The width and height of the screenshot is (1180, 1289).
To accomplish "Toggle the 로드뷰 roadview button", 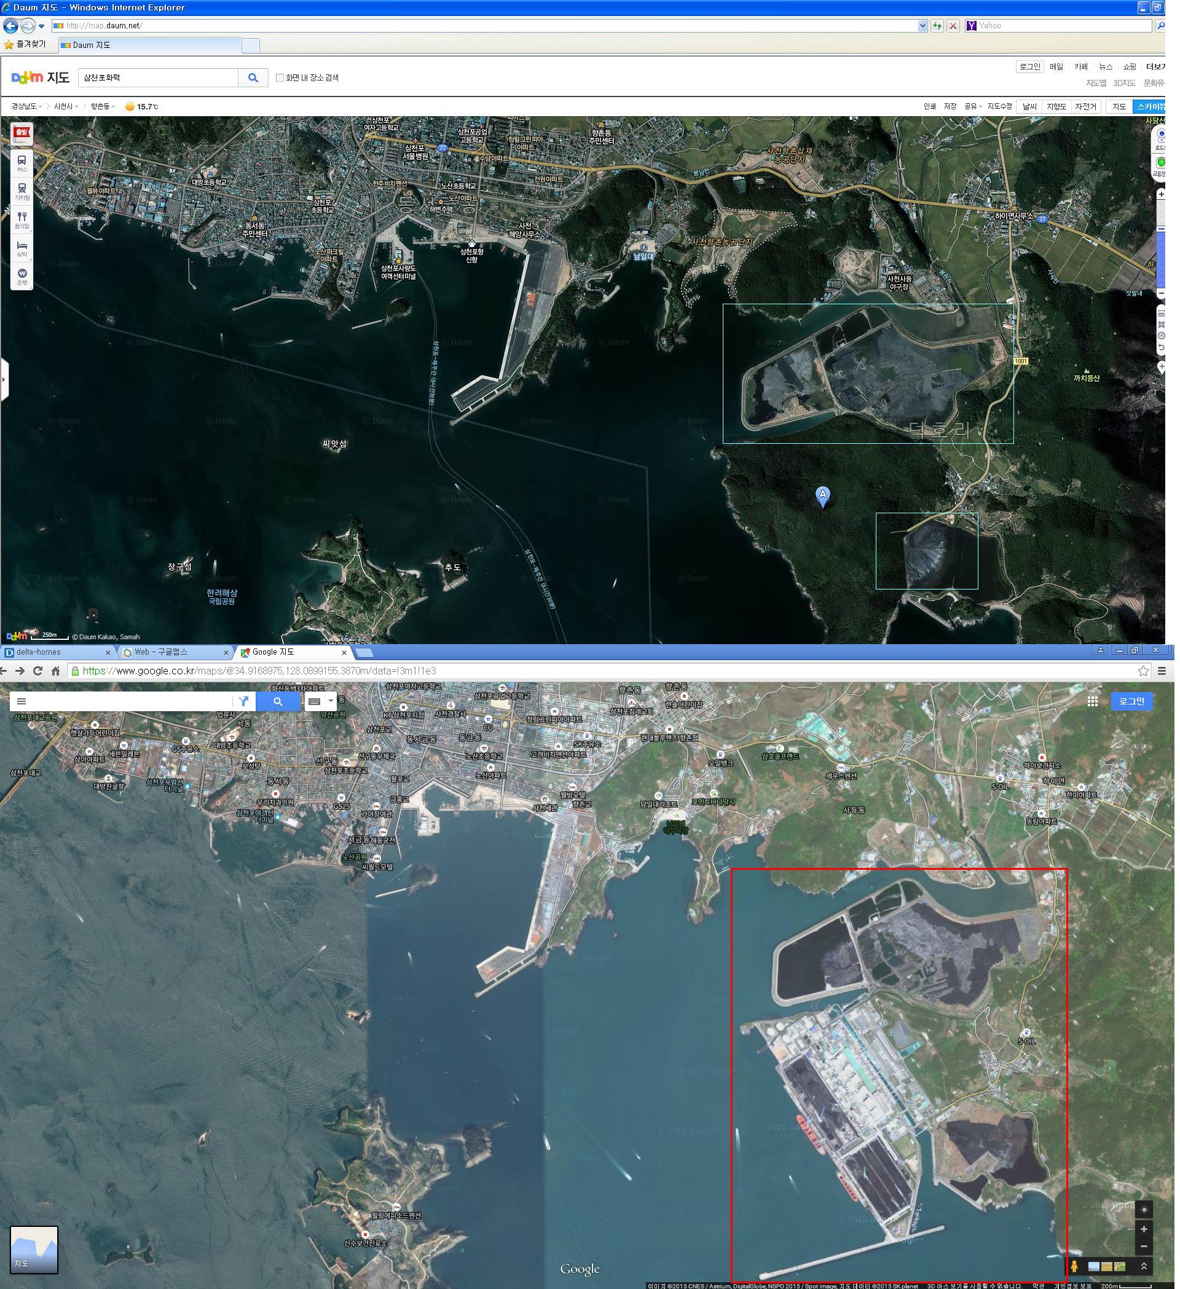I will [1161, 139].
